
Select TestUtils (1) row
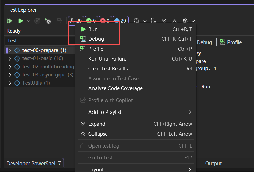click(x=40, y=83)
